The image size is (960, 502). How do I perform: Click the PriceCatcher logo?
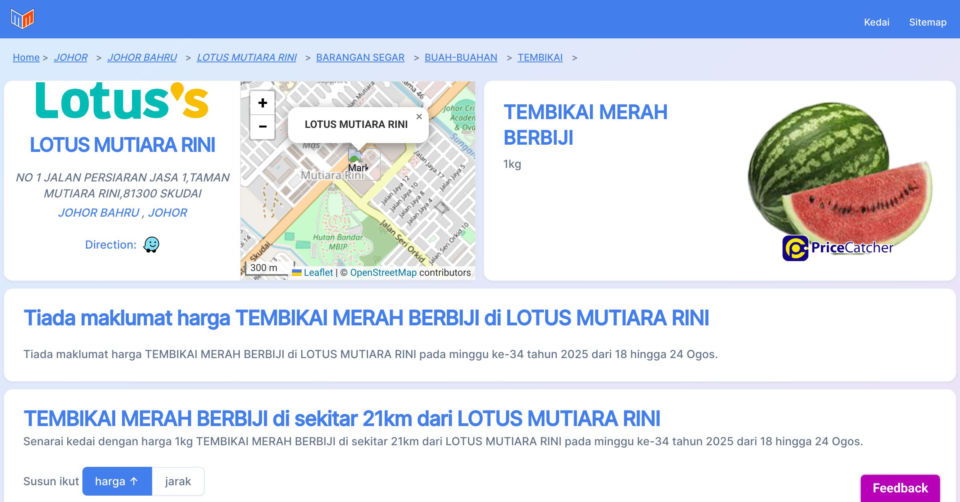[x=838, y=248]
